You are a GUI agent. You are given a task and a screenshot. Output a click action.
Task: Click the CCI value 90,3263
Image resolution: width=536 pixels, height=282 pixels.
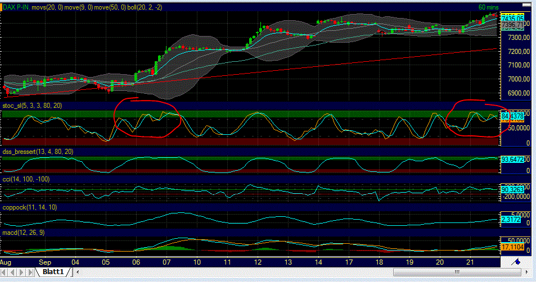click(x=512, y=189)
